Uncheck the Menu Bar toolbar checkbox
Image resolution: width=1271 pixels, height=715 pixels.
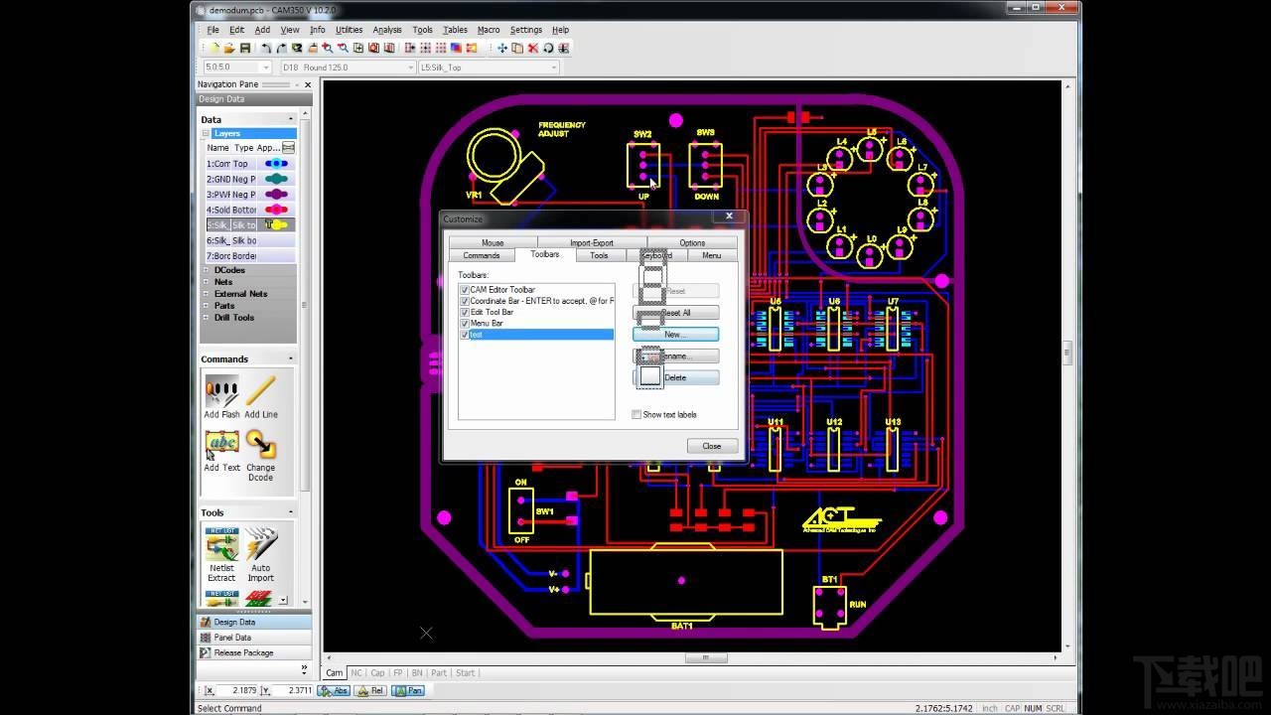(x=464, y=323)
